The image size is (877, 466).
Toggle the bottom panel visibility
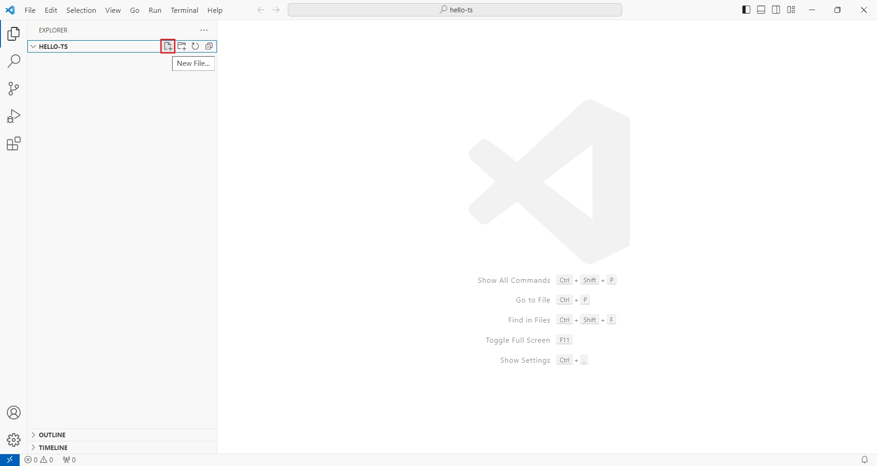click(761, 10)
